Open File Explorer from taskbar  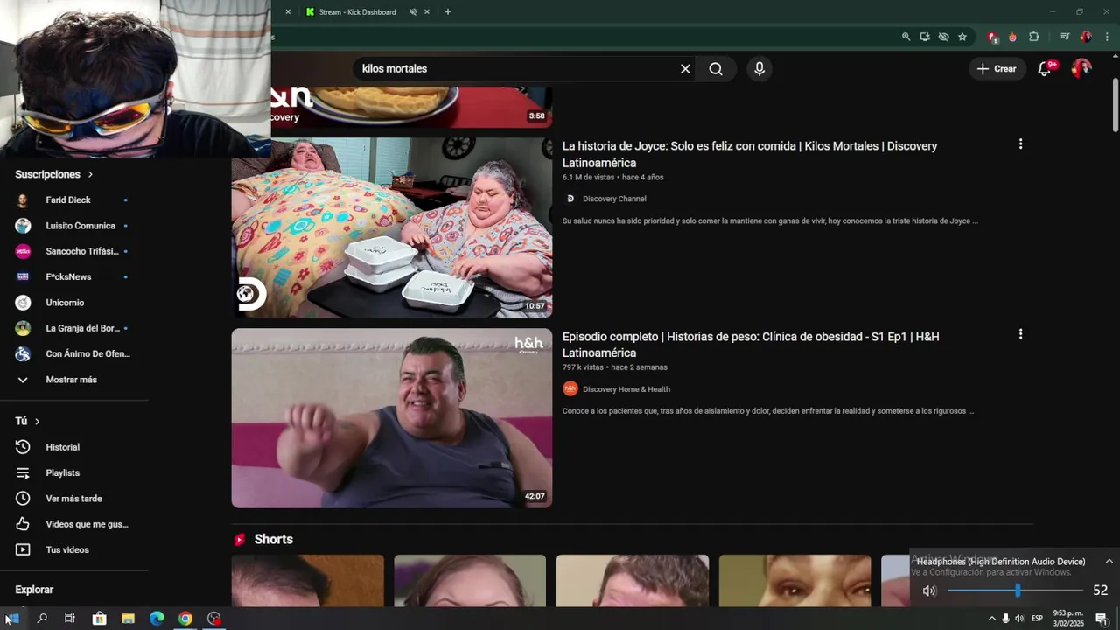tap(128, 619)
